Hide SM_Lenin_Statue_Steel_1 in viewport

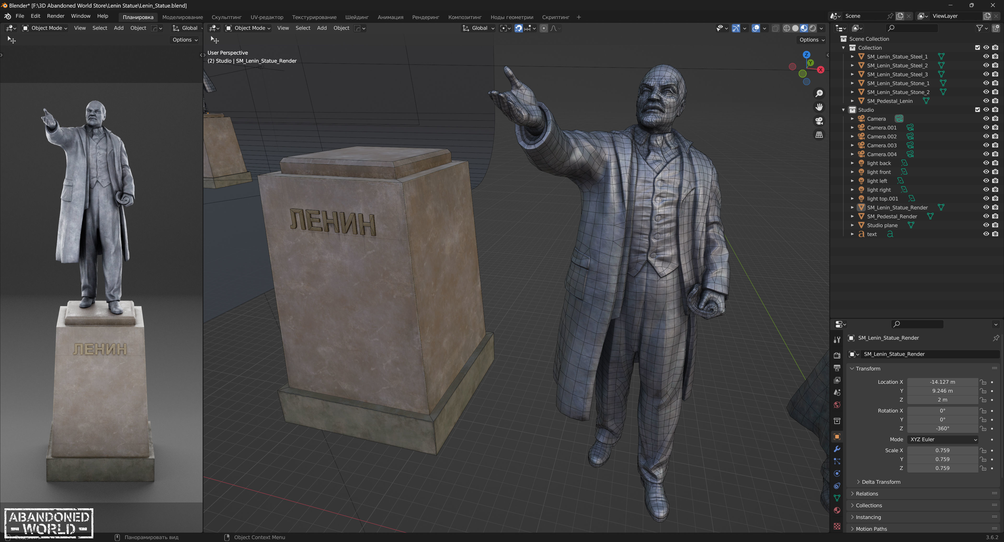point(986,56)
